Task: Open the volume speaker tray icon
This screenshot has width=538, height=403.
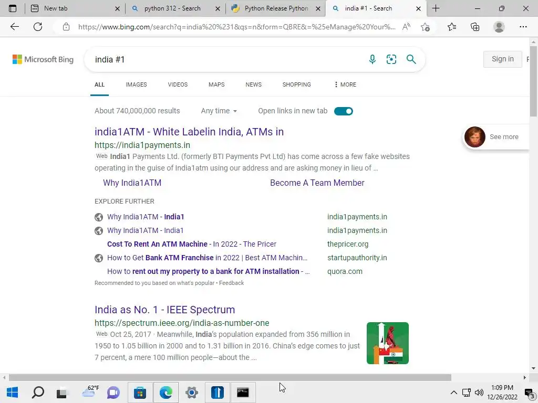Action: [479, 393]
